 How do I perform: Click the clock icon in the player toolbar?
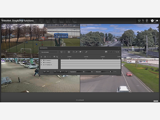pyautogui.click(x=74, y=52)
